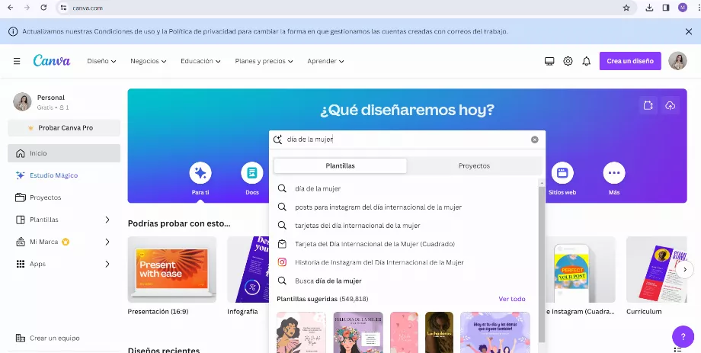
Task: Dismiss the privacy policy notification banner
Action: 689,31
